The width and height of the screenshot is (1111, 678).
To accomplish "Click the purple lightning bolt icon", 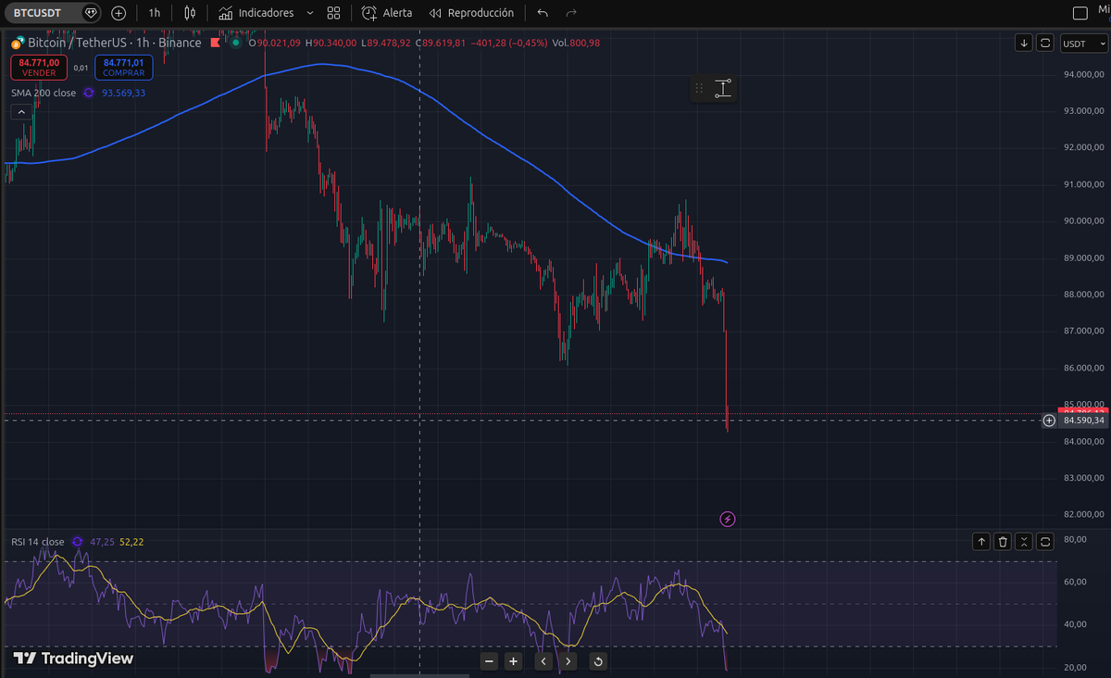I will [728, 519].
